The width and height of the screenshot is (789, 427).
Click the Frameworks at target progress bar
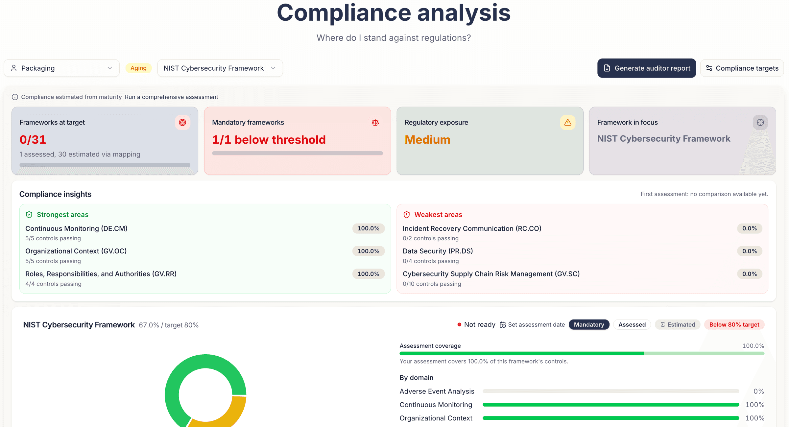105,165
